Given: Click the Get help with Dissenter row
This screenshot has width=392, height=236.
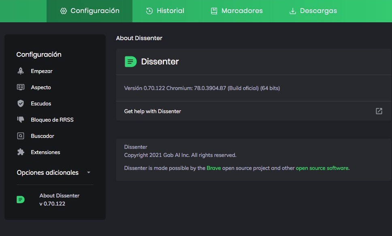Looking at the screenshot, I should (x=254, y=111).
